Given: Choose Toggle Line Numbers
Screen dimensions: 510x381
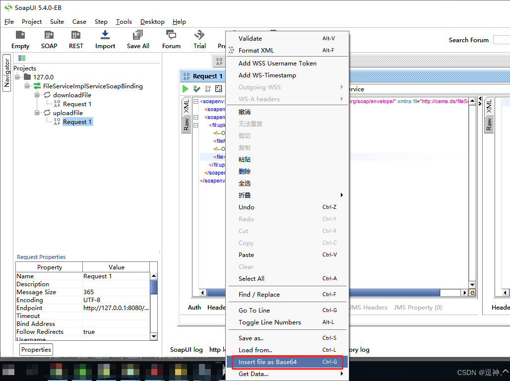Looking at the screenshot, I should point(287,322).
